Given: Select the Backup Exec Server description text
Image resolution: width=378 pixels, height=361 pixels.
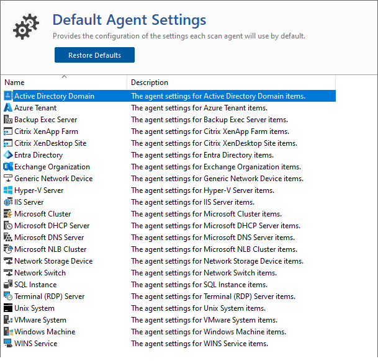Looking at the screenshot, I should 210,120.
